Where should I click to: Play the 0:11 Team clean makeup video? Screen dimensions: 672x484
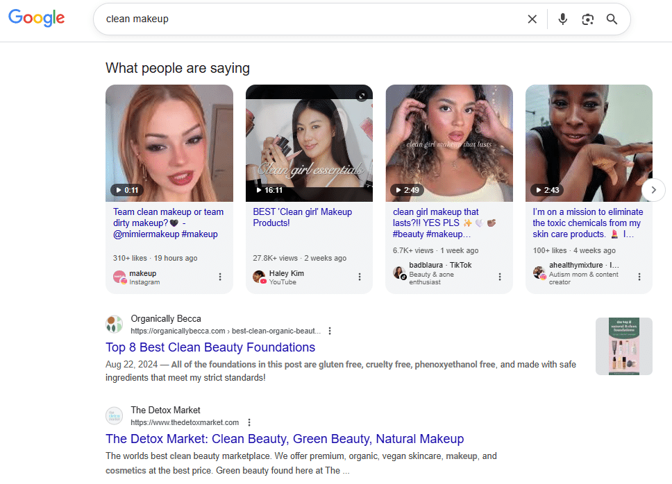(169, 143)
